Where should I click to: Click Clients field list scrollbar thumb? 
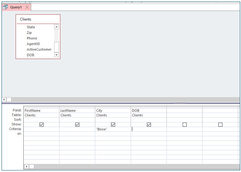point(56,47)
